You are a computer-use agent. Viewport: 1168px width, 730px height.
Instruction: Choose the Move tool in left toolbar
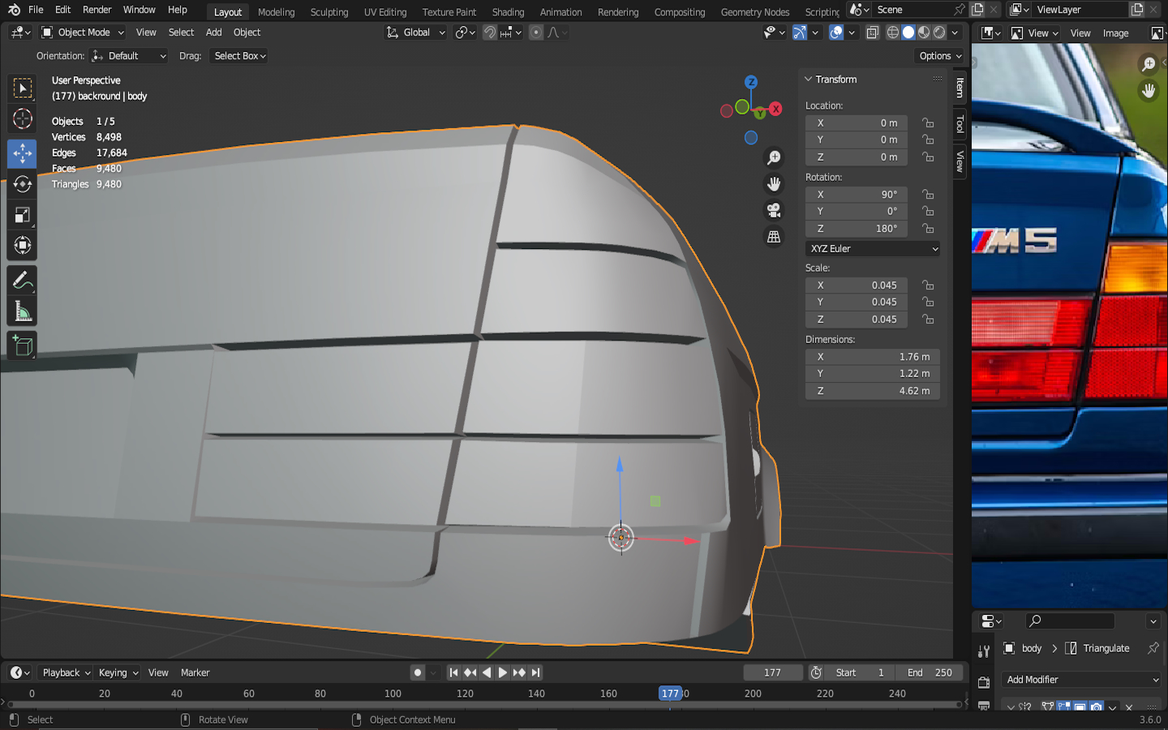tap(23, 153)
